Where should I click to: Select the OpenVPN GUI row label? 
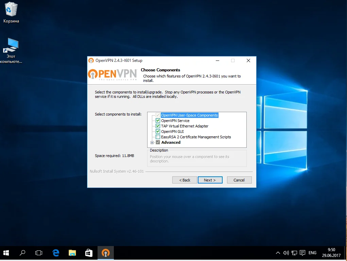click(172, 132)
